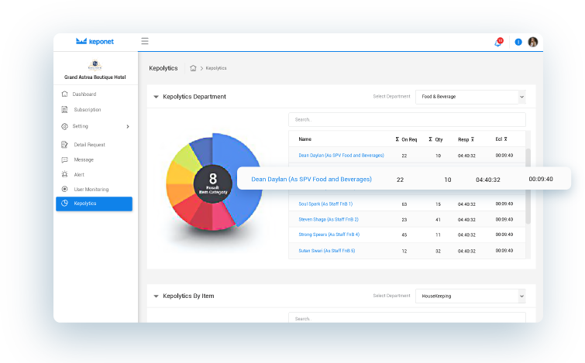Click the Detail Request sidebar icon

click(x=65, y=145)
